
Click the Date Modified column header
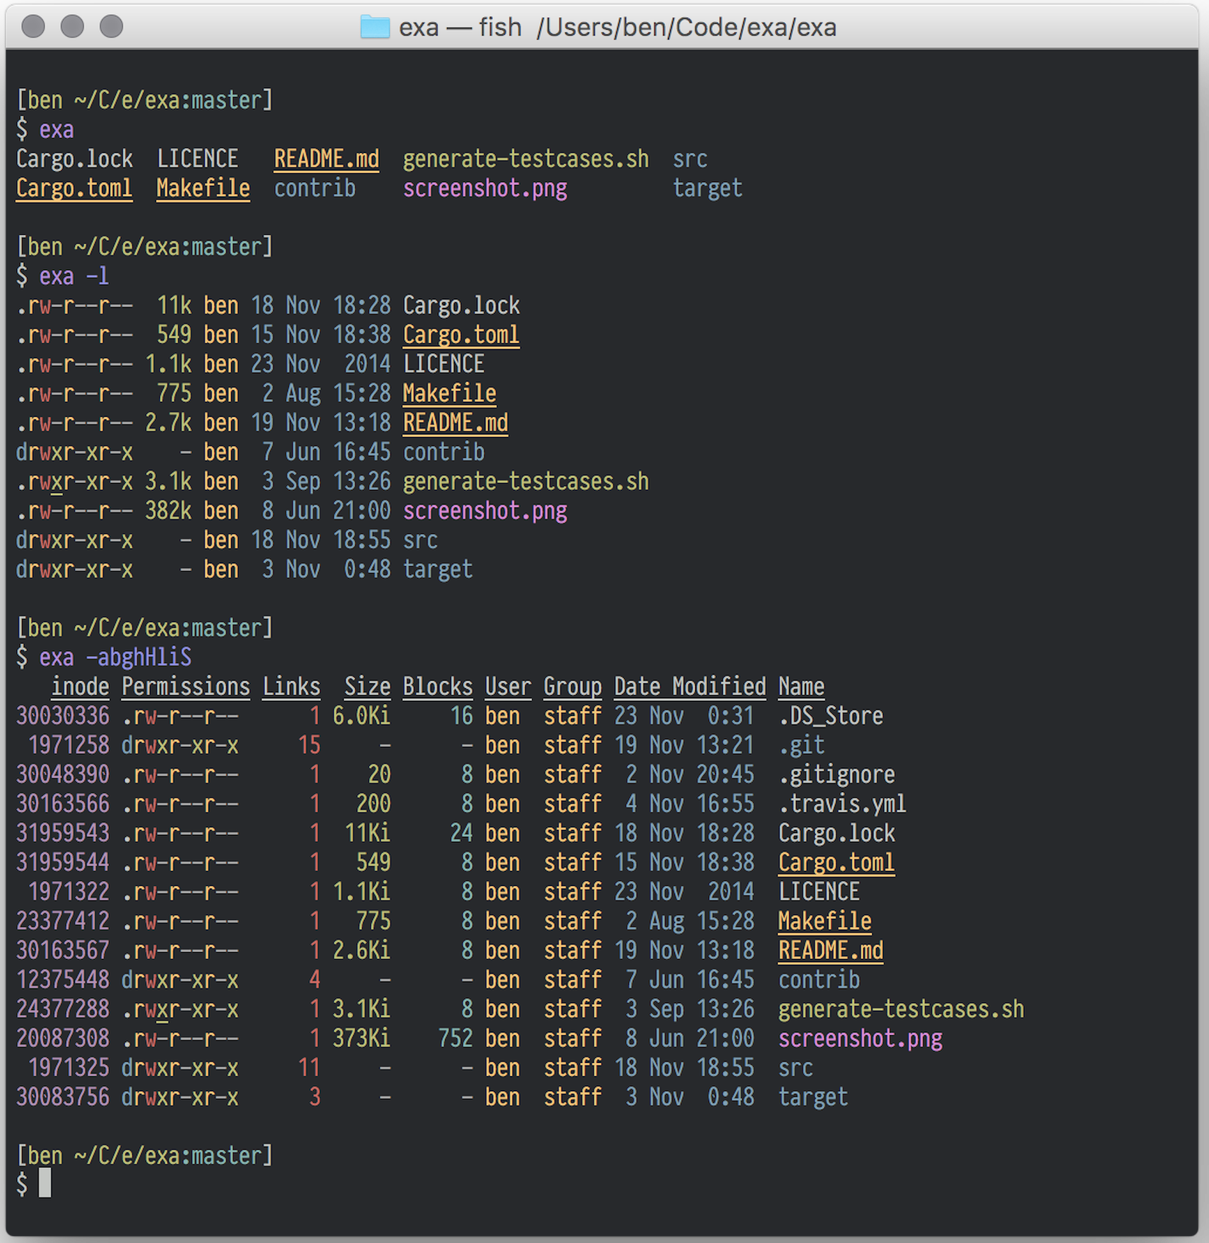[690, 686]
